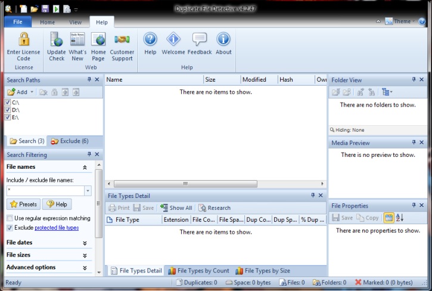
Task: Click the results scroll right arrow
Action: point(322,184)
